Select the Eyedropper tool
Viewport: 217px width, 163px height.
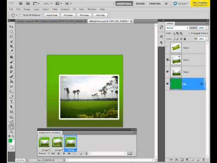click(x=11, y=51)
